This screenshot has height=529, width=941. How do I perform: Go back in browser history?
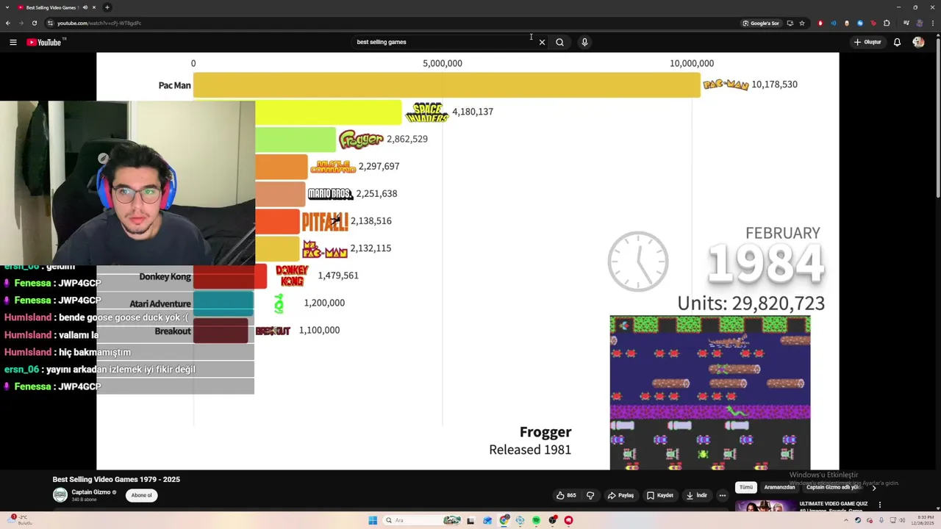[x=8, y=23]
